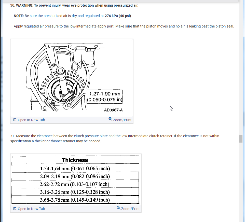Screen dimensions: 245x222
Task: Click the '3.68-3.78 mm (0.145-0.149 inch)' row
Action: point(75,200)
